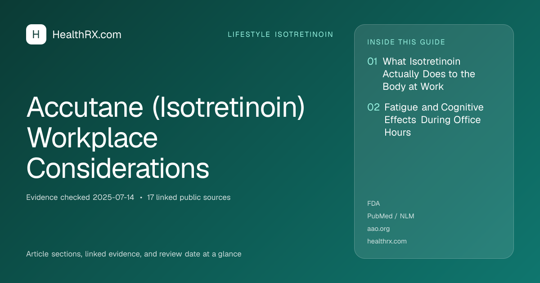Open section 02 'Fatigue and Cognitive Effects'
This screenshot has width=540, height=283.
point(434,120)
